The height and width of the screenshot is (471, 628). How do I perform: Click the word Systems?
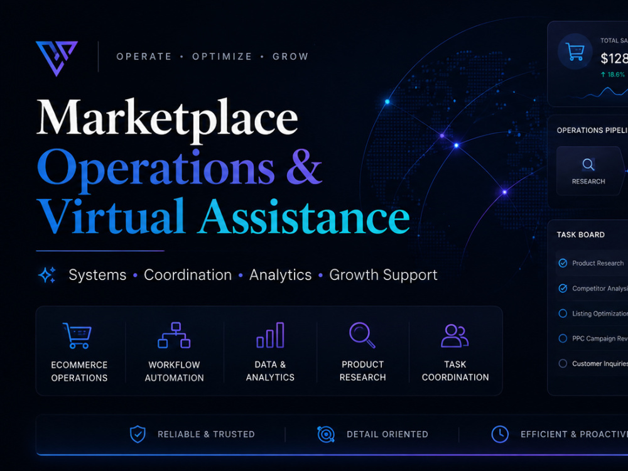point(97,275)
